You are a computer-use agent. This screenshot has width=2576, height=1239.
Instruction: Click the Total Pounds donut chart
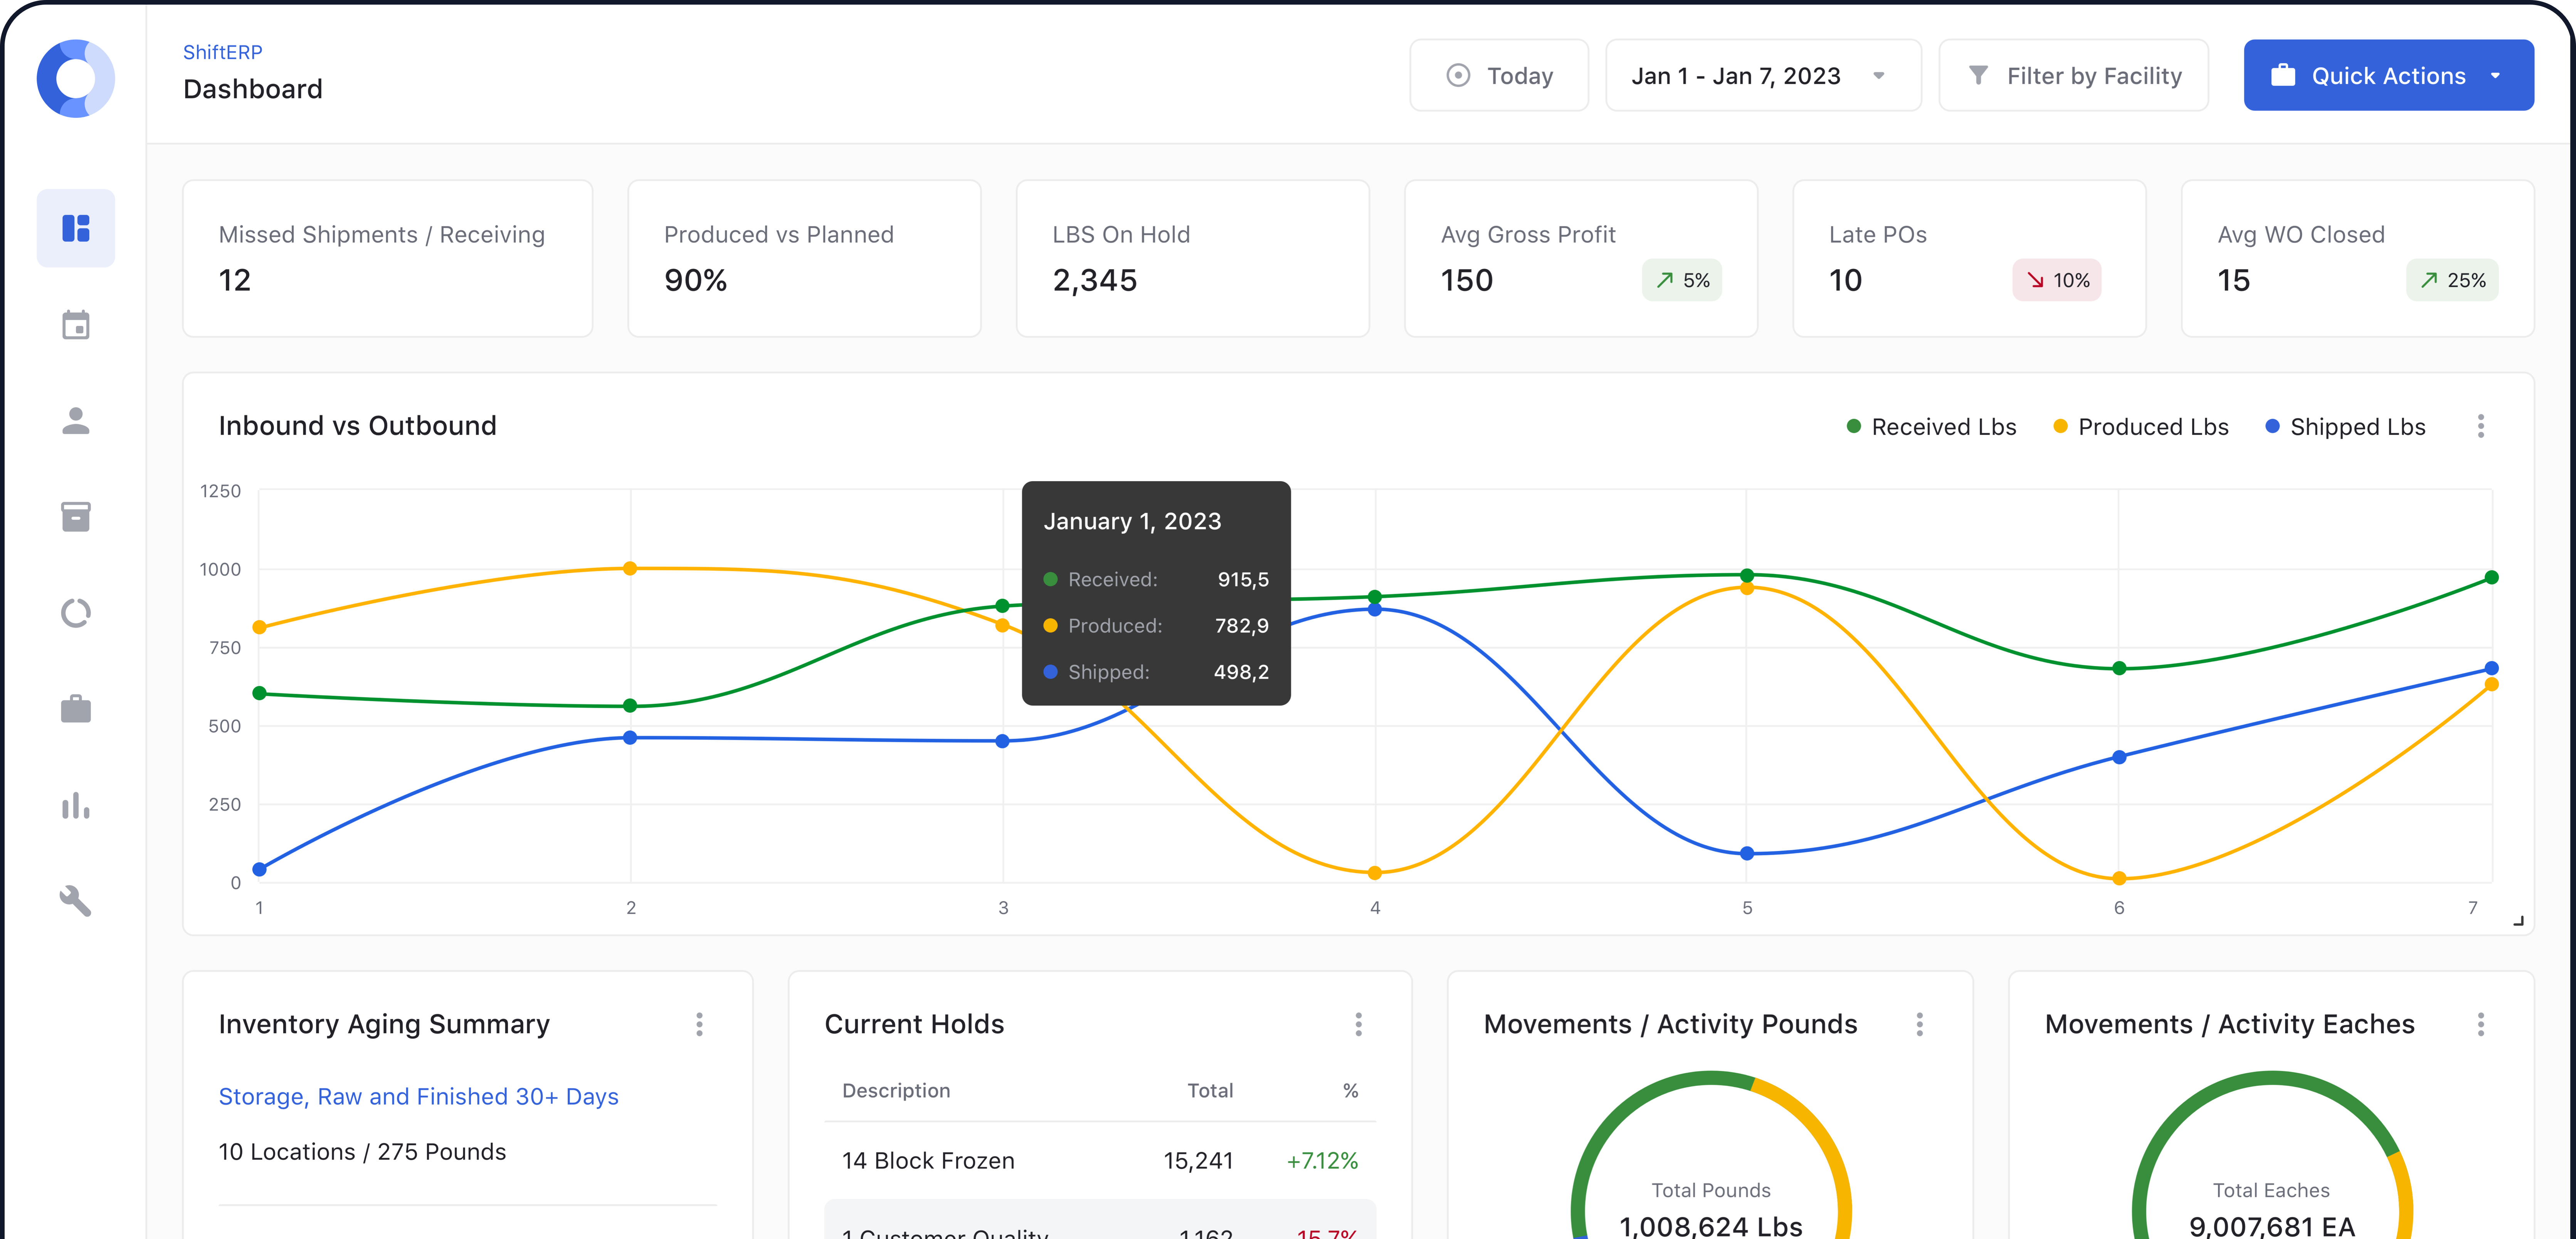pos(1711,1155)
